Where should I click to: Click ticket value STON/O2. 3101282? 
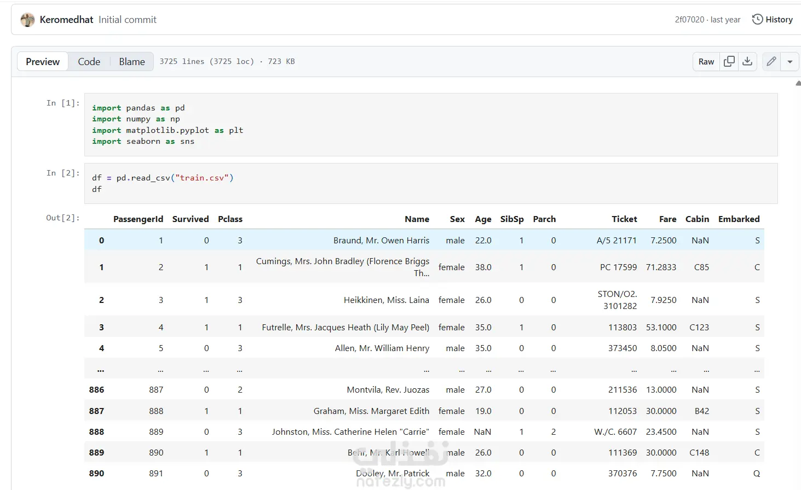click(x=618, y=300)
